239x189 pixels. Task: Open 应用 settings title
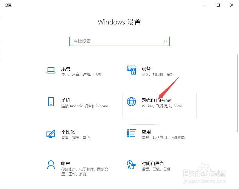[x=146, y=132]
